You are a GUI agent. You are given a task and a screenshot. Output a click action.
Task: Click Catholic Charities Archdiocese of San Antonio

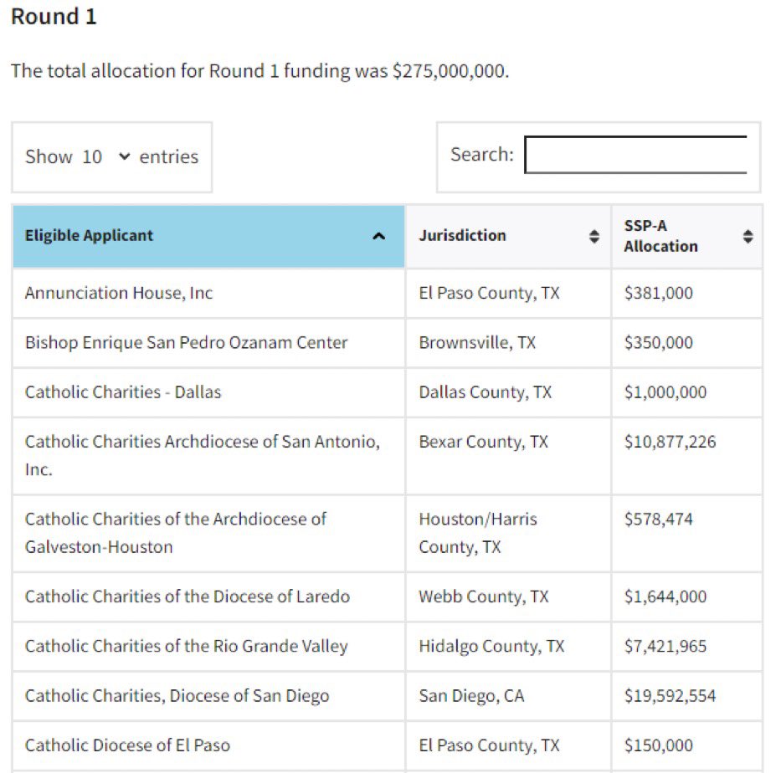[202, 442]
